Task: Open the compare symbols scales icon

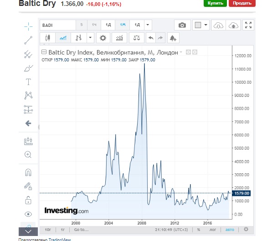Action: coord(137,38)
